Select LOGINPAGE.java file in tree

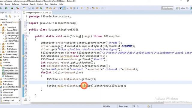pyautogui.click(x=13, y=41)
